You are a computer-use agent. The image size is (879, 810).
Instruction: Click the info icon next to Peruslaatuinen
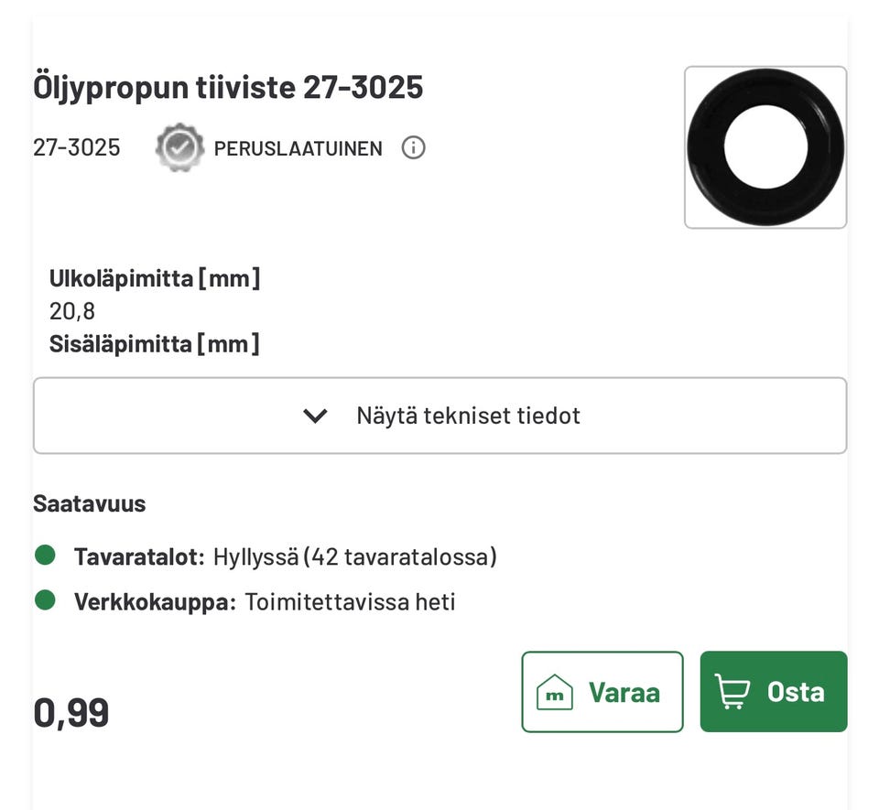414,147
